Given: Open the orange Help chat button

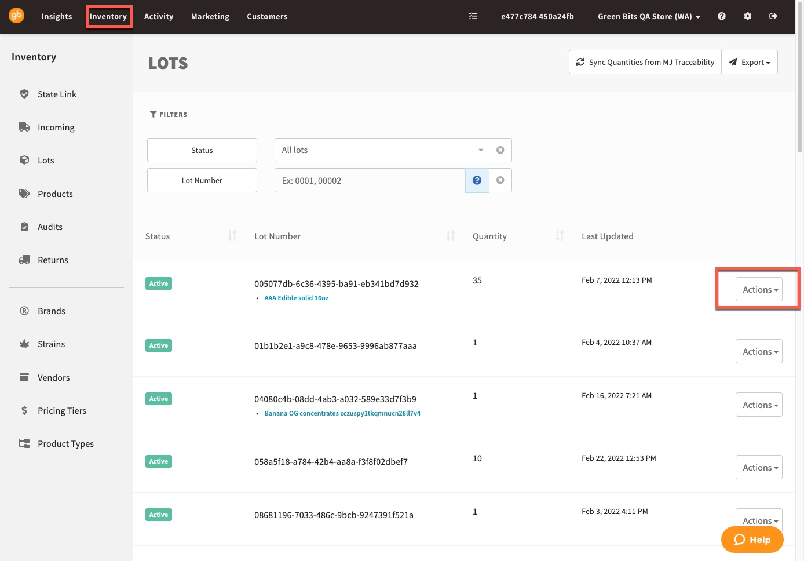Looking at the screenshot, I should tap(752, 540).
